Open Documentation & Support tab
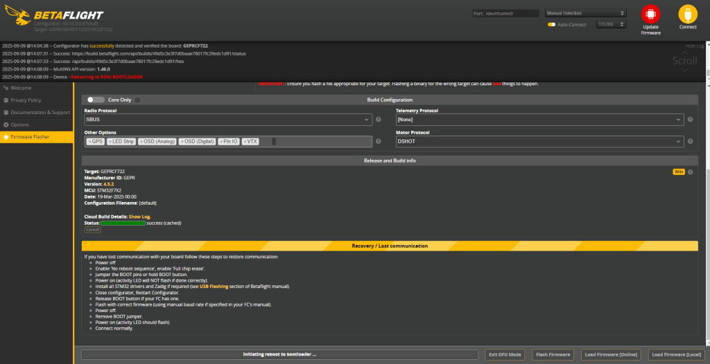 [x=36, y=113]
